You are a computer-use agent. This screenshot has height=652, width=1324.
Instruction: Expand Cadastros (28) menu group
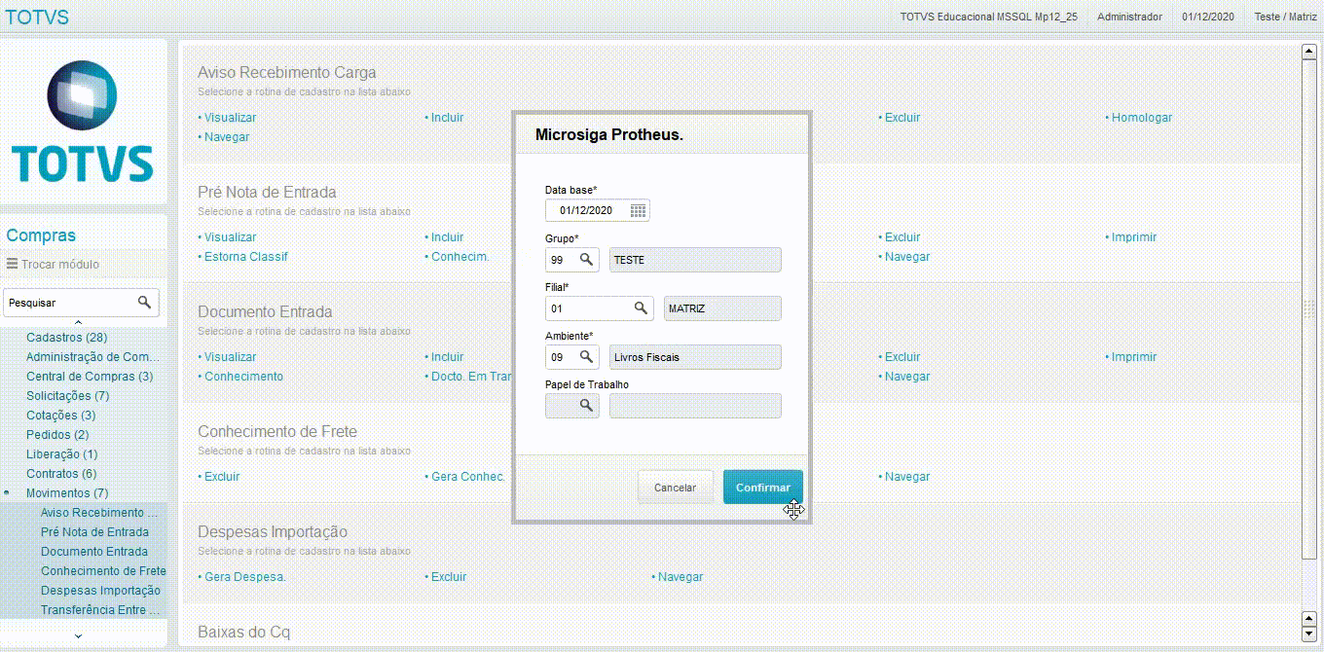click(66, 338)
